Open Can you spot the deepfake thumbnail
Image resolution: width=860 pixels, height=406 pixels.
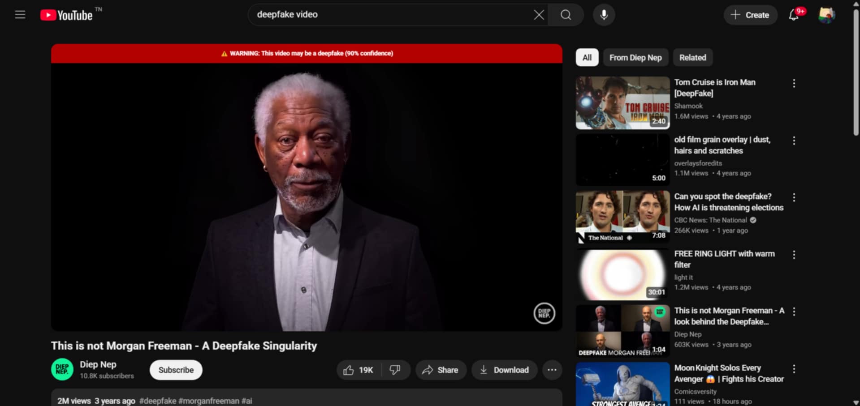pyautogui.click(x=623, y=217)
